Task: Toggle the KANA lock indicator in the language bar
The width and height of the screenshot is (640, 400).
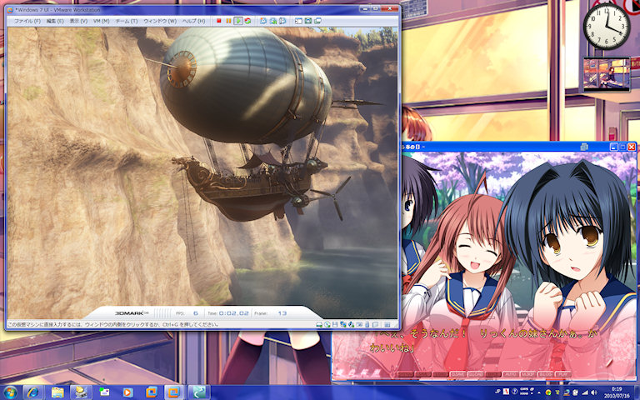Action: click(x=524, y=393)
